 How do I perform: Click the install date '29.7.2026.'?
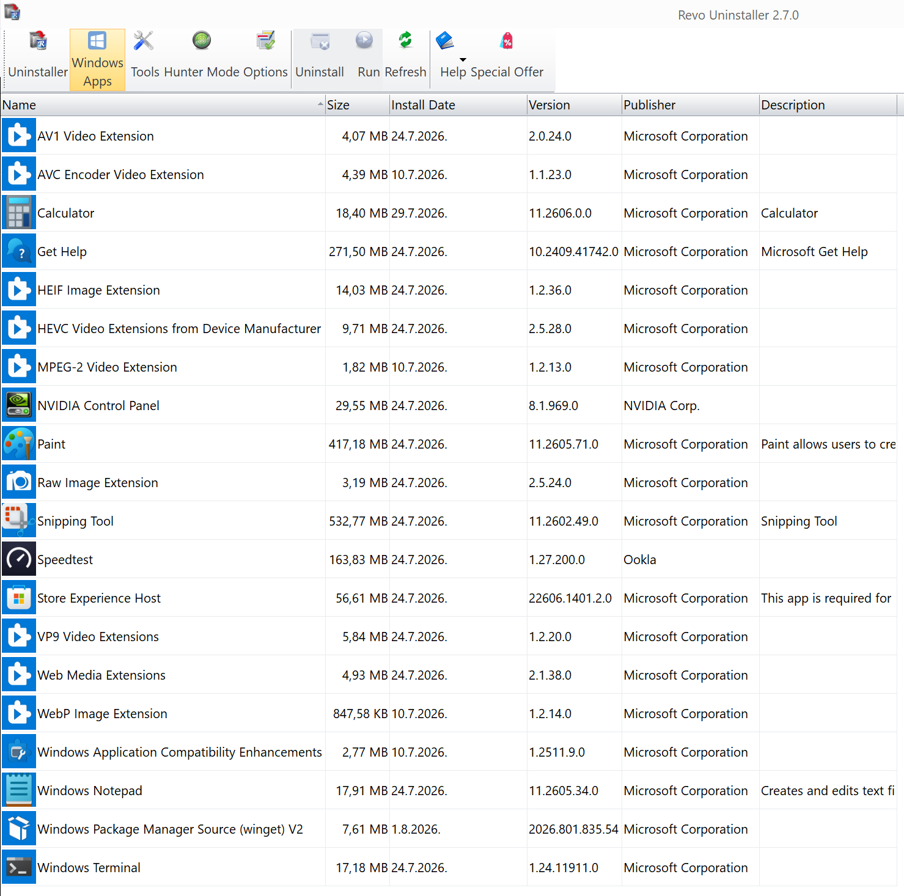tap(419, 213)
